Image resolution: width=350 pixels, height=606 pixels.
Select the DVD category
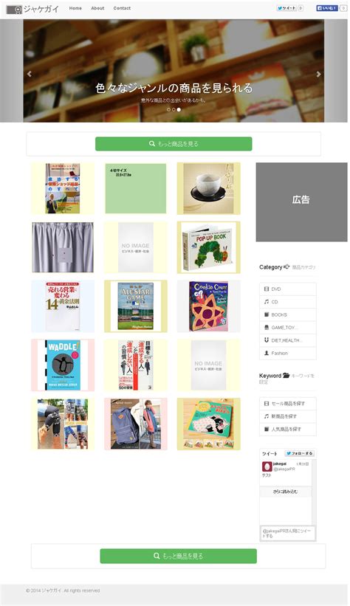pyautogui.click(x=288, y=289)
